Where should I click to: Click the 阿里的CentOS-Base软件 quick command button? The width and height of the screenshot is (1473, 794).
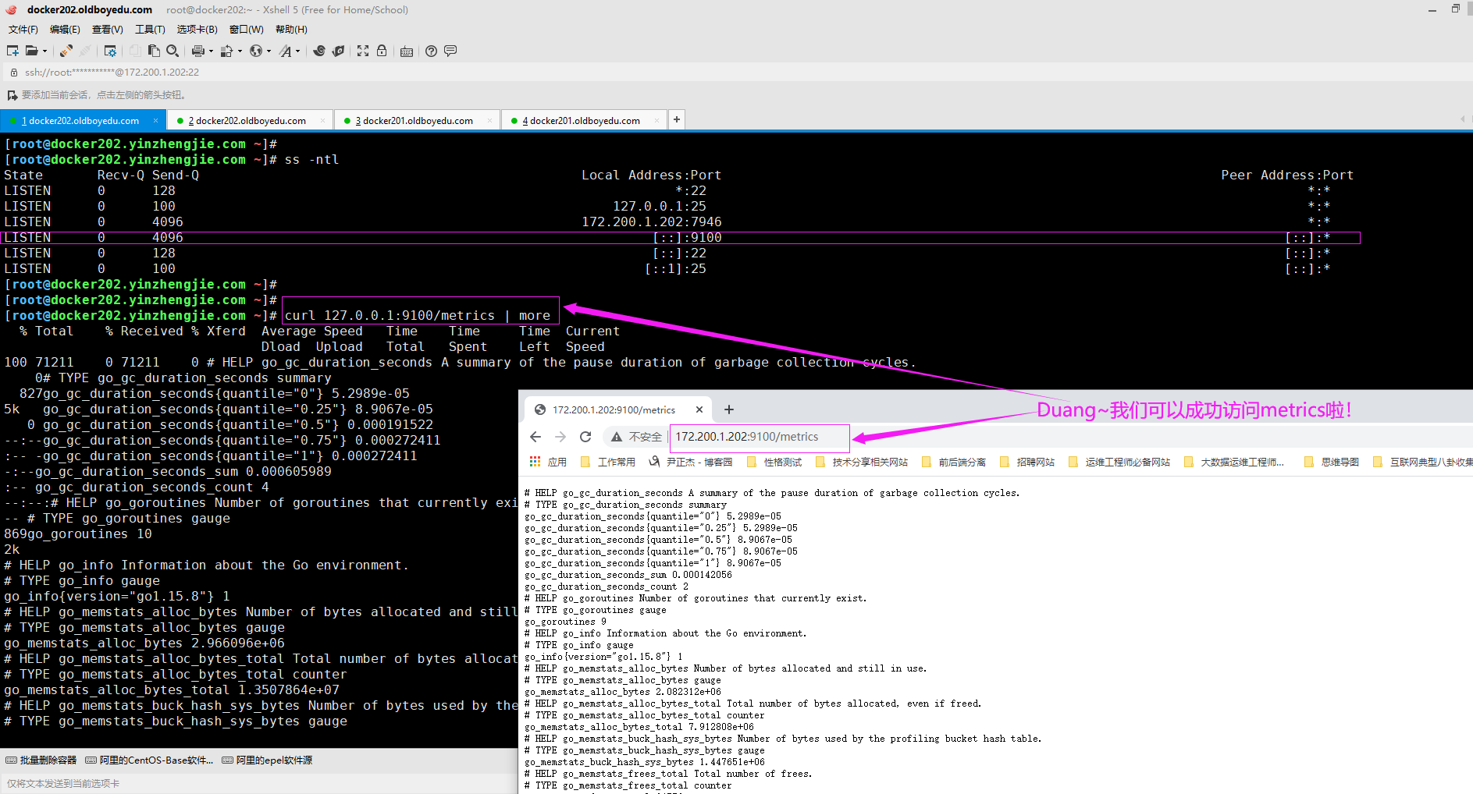[149, 760]
